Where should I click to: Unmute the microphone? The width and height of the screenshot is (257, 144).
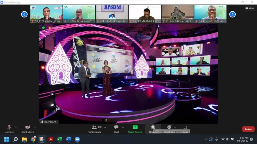coord(9,128)
